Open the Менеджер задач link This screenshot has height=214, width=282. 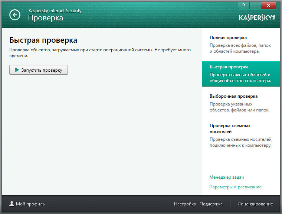point(226,177)
